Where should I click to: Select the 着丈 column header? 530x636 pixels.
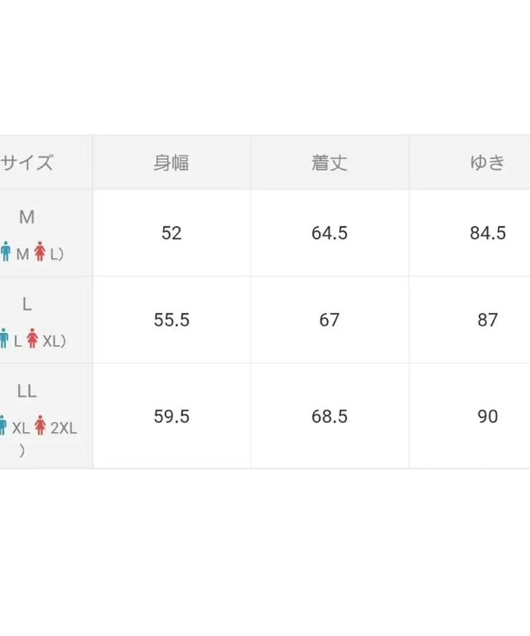(x=330, y=162)
